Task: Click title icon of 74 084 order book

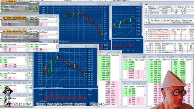Action: pos(174,57)
